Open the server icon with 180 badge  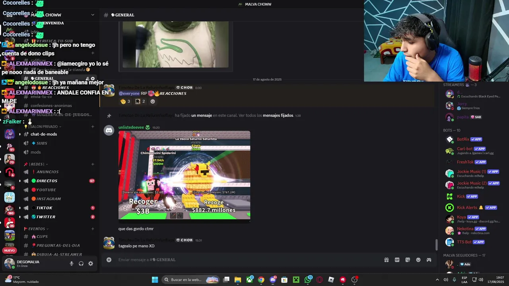10,209
